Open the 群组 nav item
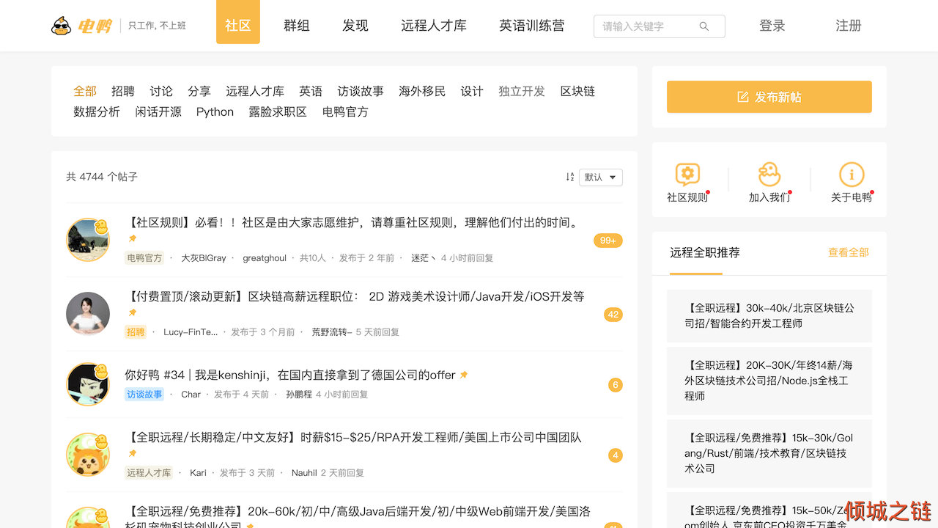Viewport: 938px width, 528px height. click(297, 26)
